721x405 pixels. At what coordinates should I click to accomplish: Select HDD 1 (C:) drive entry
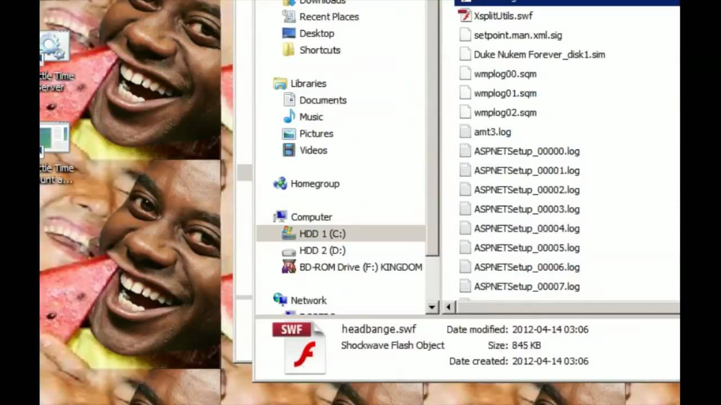click(x=341, y=233)
